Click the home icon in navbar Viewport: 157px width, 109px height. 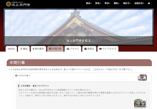[149, 3]
